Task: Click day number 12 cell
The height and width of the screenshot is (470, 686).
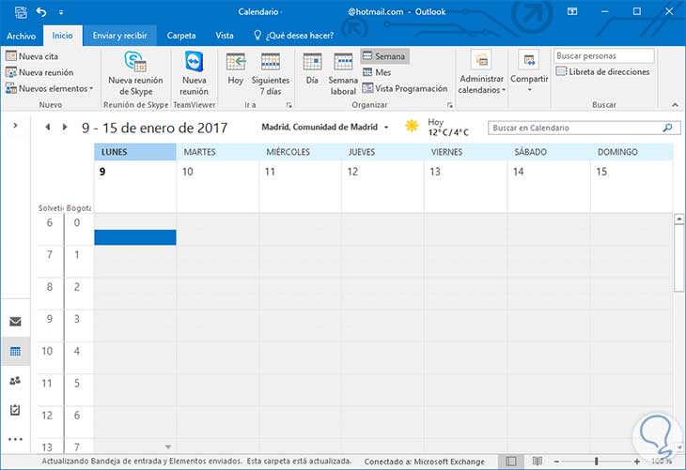Action: click(382, 187)
